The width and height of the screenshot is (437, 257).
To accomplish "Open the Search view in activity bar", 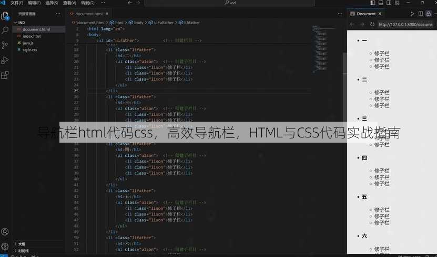I will [x=5, y=30].
